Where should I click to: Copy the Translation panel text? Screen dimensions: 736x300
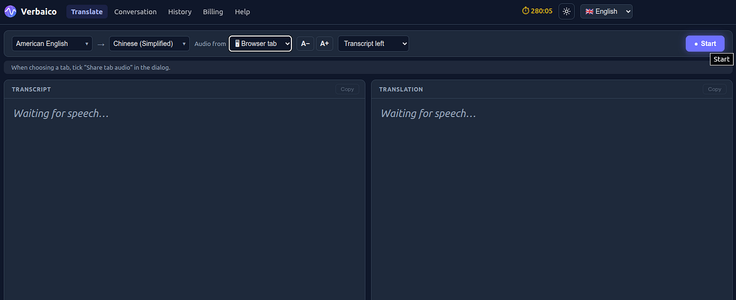coord(714,89)
